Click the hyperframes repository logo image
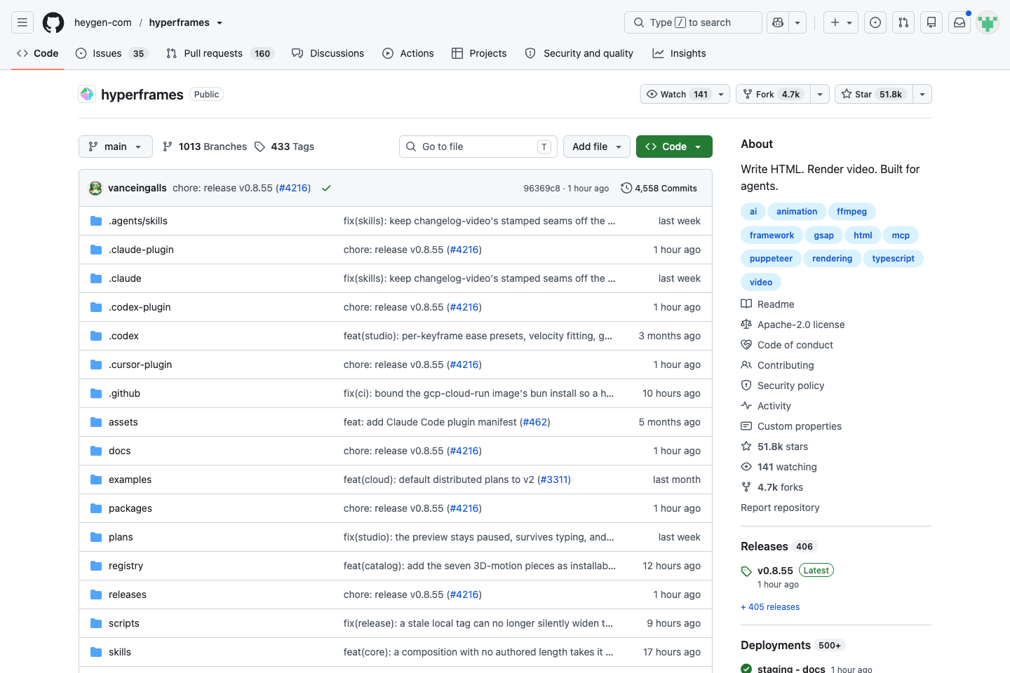1010x673 pixels. tap(87, 94)
